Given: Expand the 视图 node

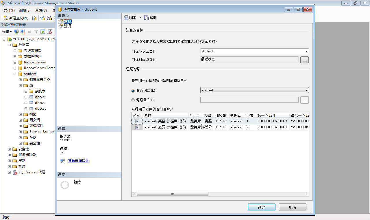Looking at the screenshot, I should (21, 114).
